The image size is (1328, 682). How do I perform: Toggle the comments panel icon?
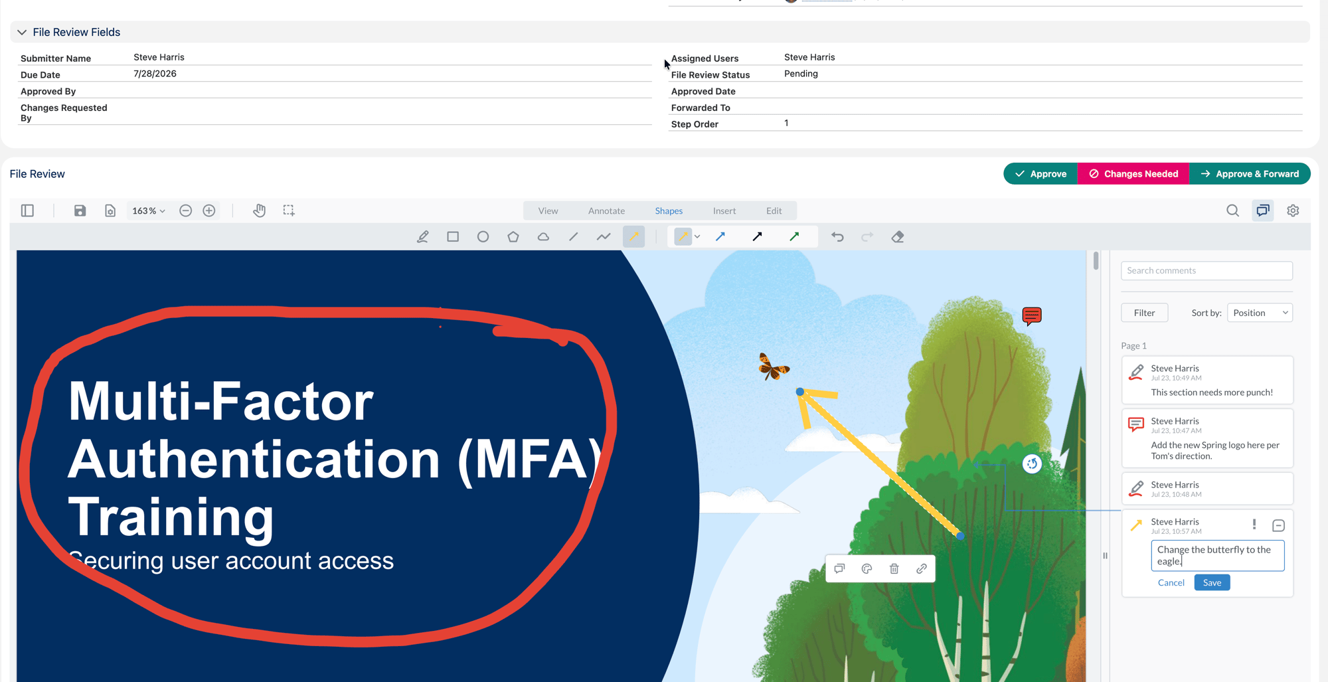pos(1263,211)
